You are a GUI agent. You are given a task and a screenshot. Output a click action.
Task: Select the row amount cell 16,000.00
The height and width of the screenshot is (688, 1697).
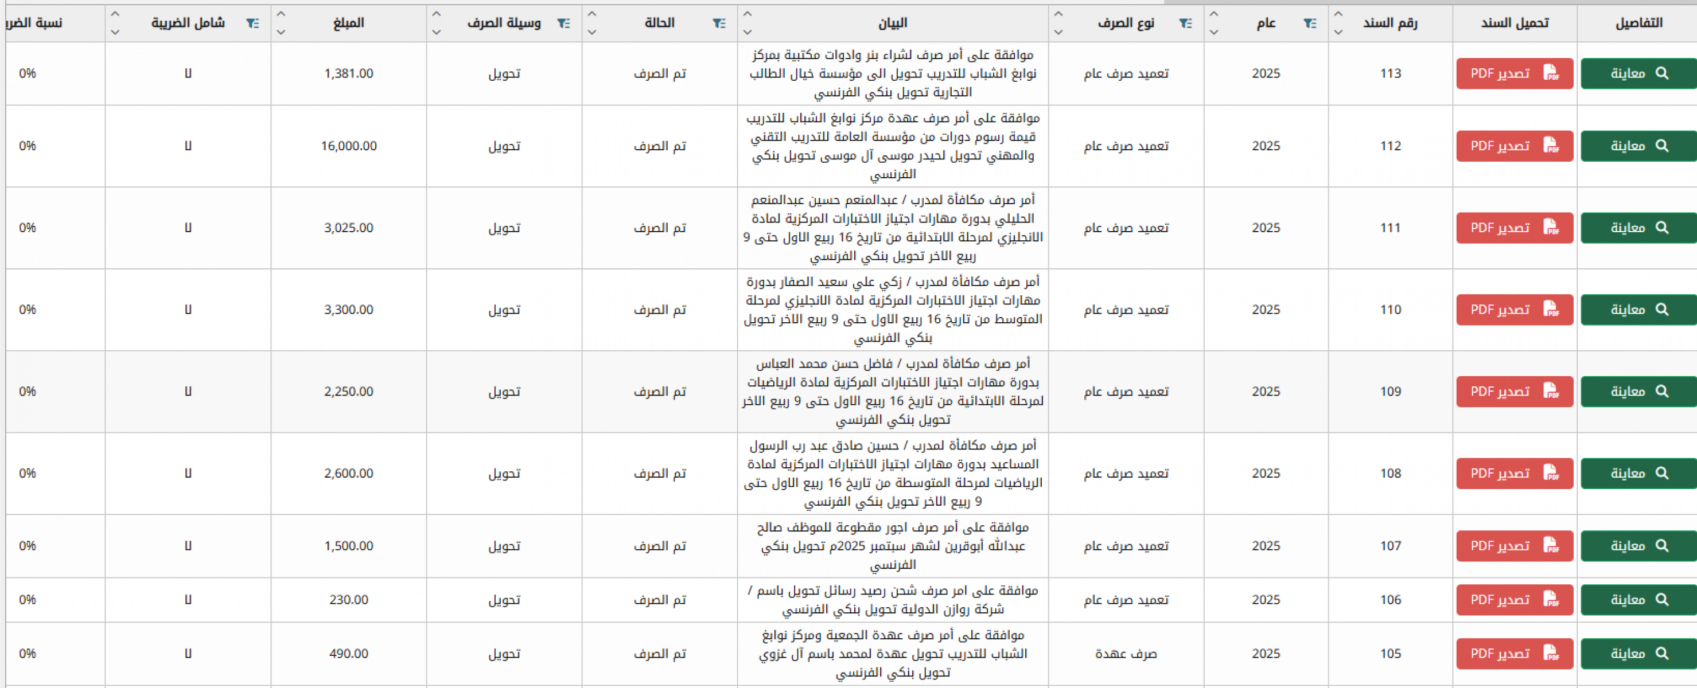coord(348,146)
